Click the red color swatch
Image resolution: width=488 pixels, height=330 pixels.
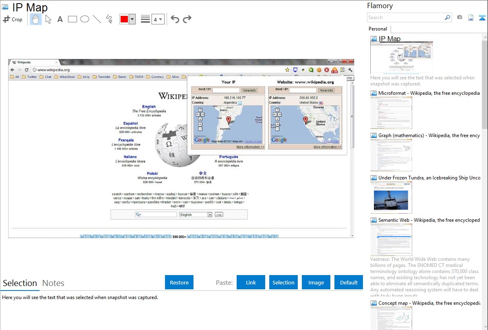[x=124, y=19]
